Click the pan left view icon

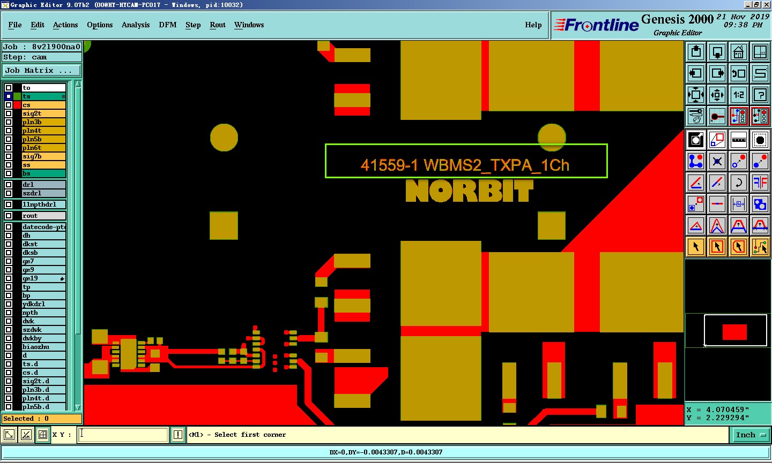point(696,73)
